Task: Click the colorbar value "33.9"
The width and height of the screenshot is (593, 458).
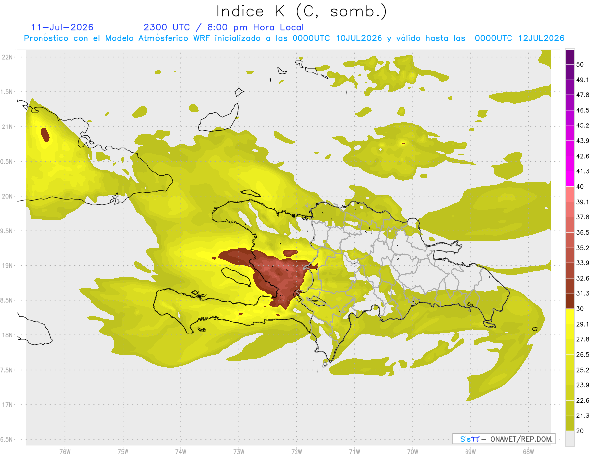Action: tap(583, 263)
